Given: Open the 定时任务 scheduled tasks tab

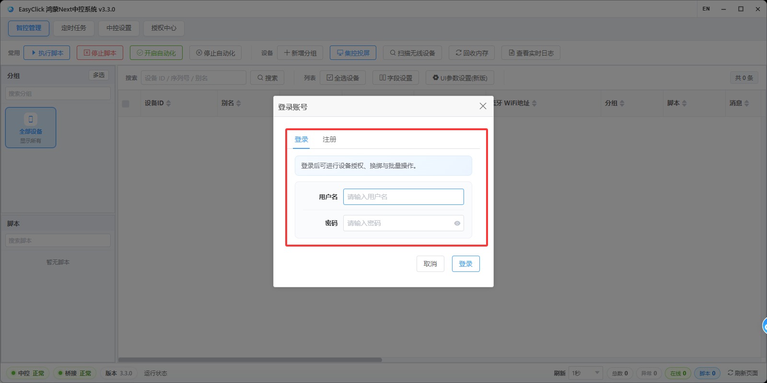Looking at the screenshot, I should (74, 28).
